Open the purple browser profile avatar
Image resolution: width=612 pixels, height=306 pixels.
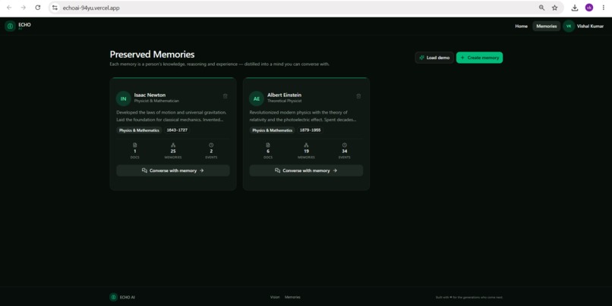[589, 8]
